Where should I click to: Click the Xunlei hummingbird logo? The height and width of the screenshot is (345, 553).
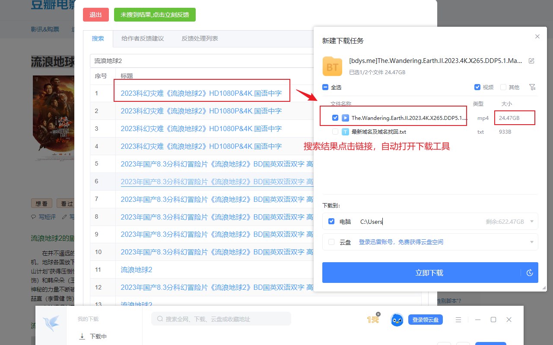pyautogui.click(x=51, y=323)
